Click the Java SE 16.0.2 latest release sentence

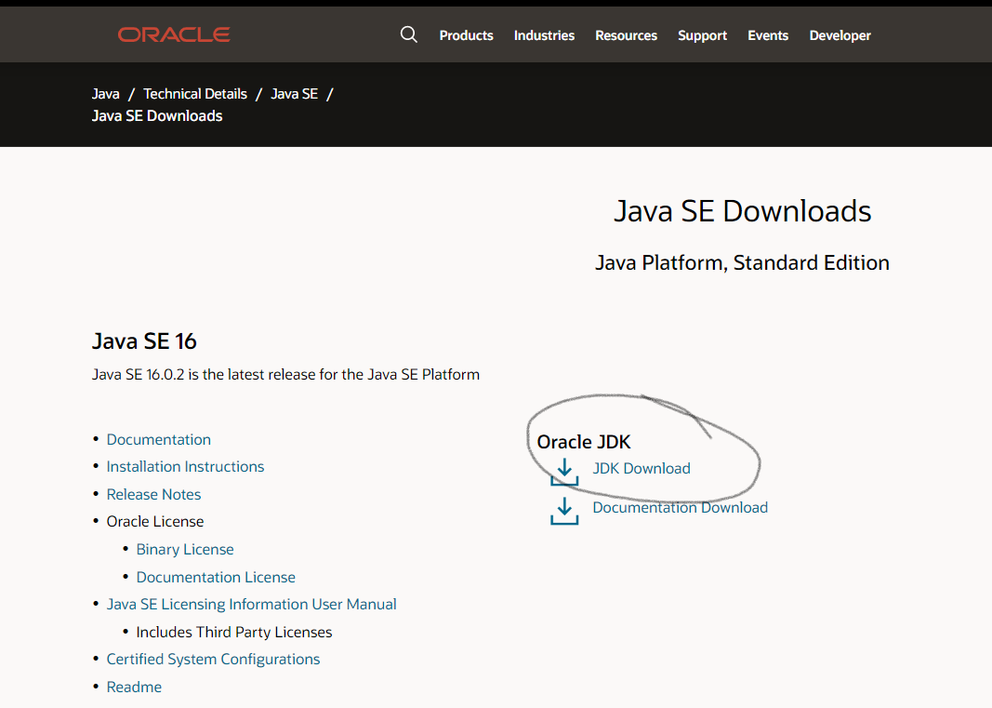tap(286, 375)
